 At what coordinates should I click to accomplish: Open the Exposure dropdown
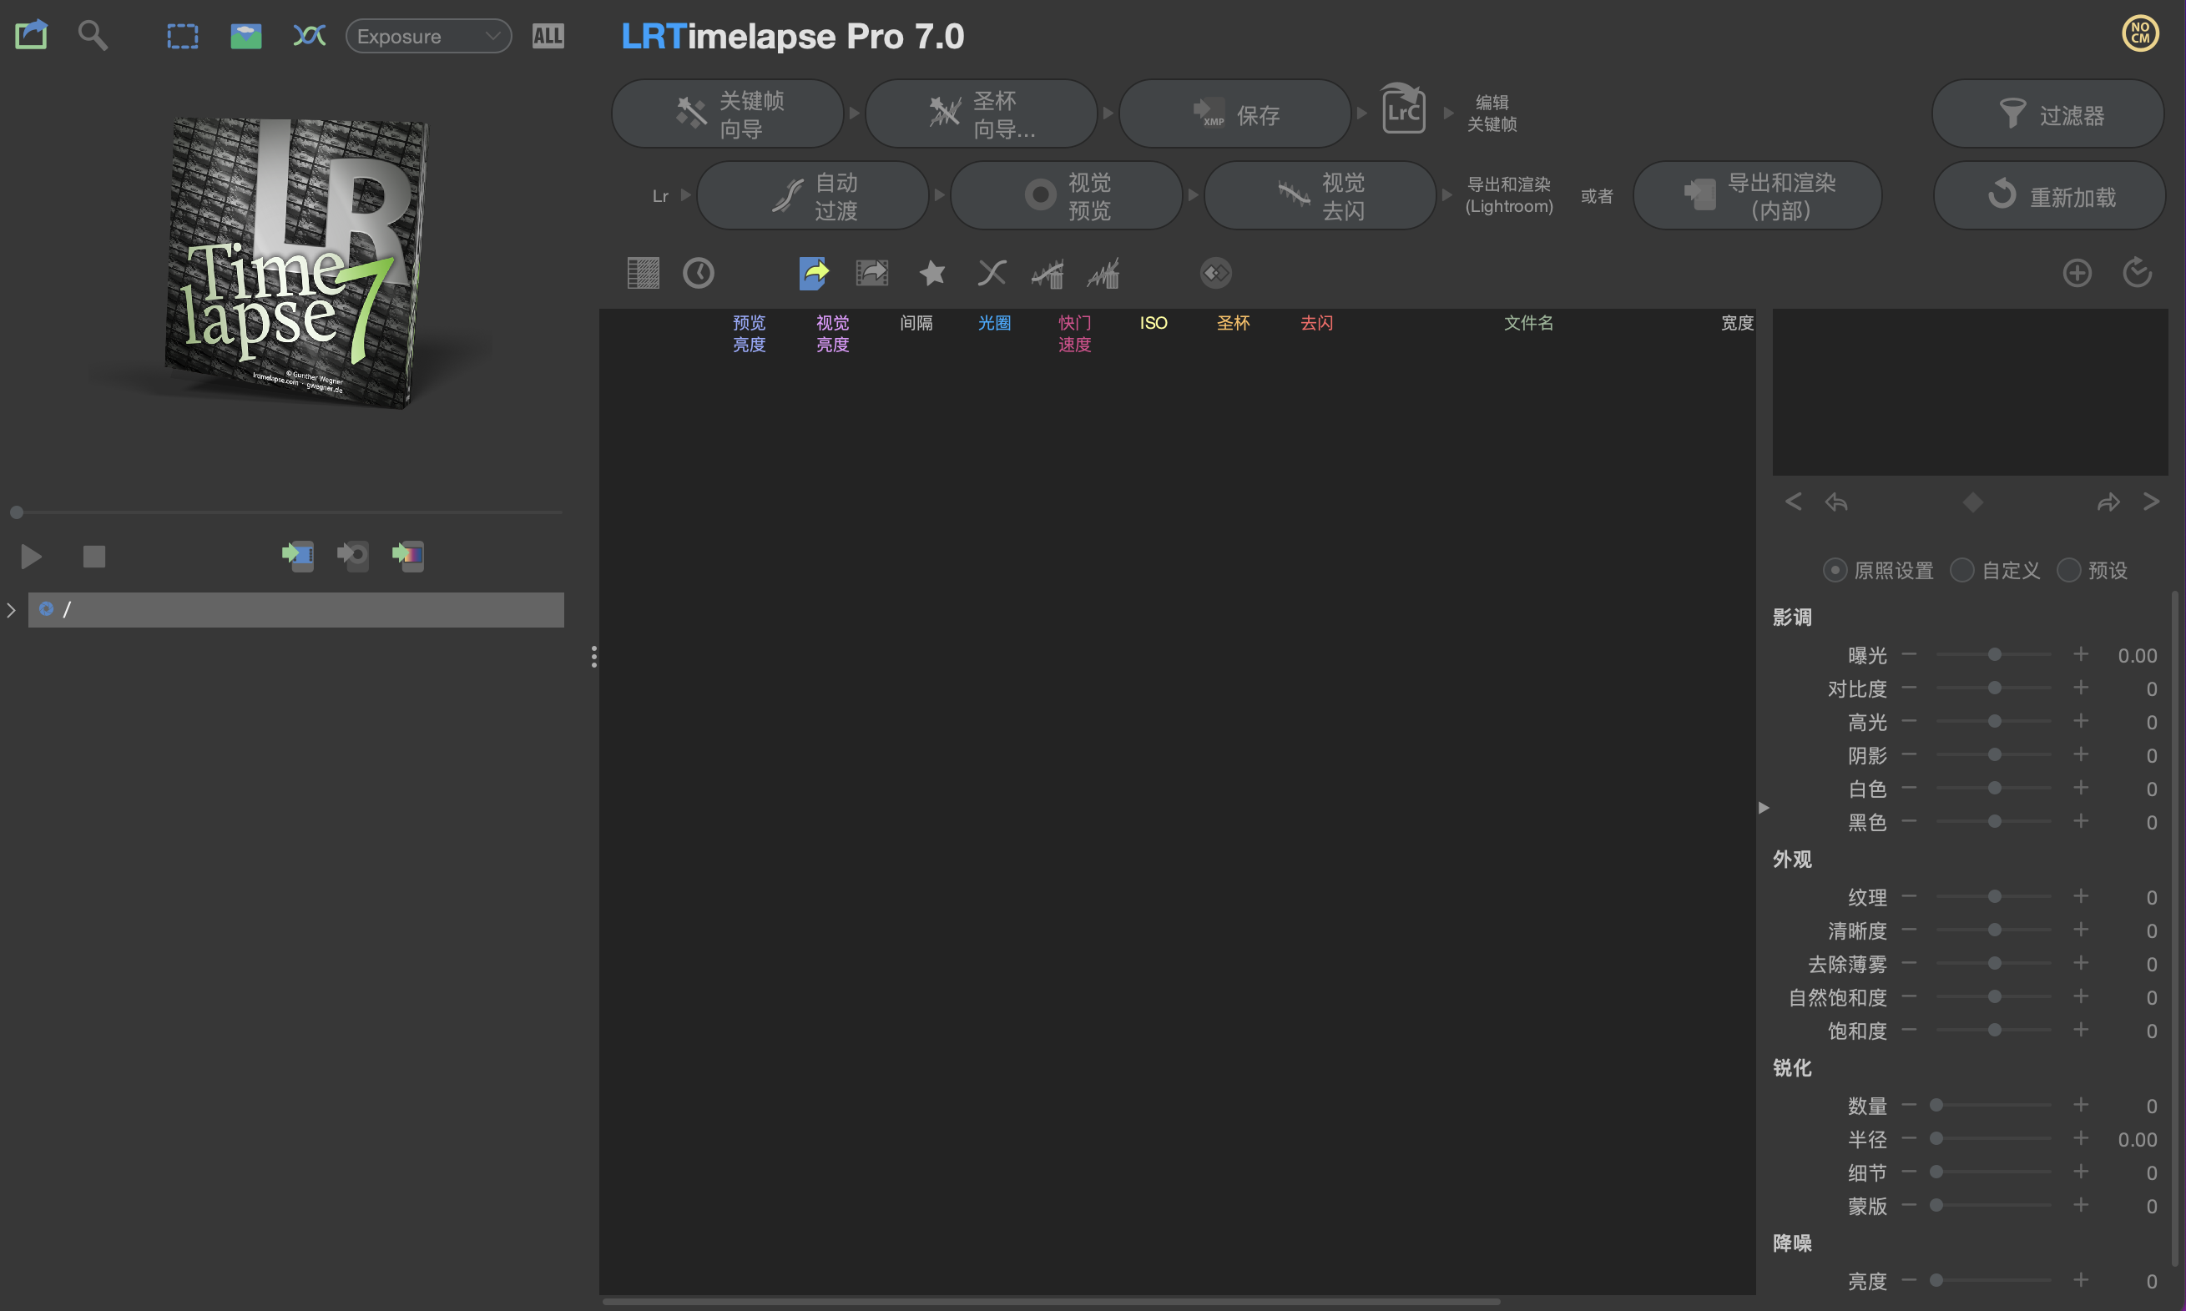point(428,36)
